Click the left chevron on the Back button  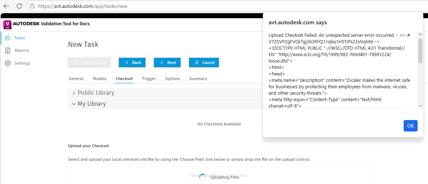click(127, 63)
